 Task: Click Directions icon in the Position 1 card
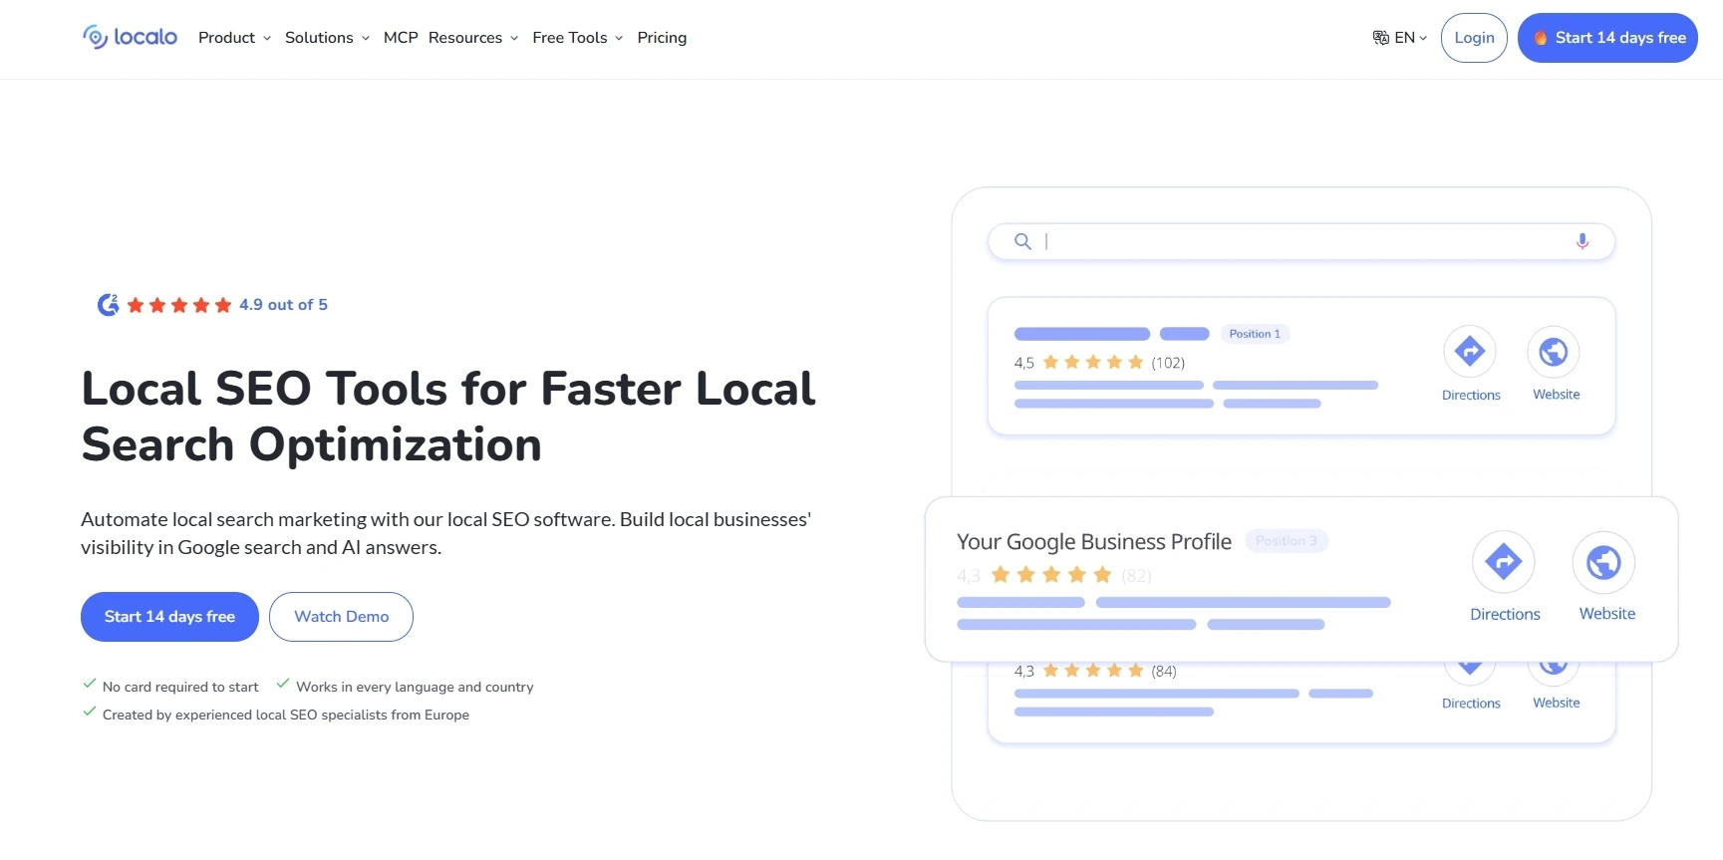click(x=1470, y=352)
